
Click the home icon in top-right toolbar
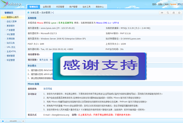tap(174, 13)
